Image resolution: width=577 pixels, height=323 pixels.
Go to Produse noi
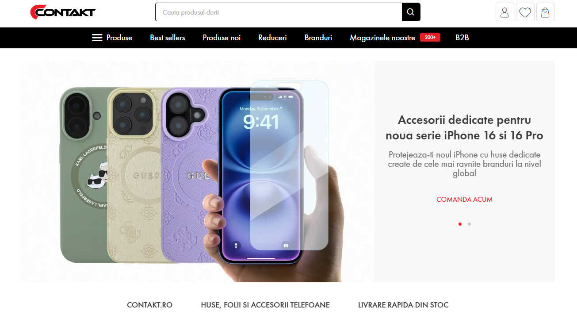[x=222, y=38]
